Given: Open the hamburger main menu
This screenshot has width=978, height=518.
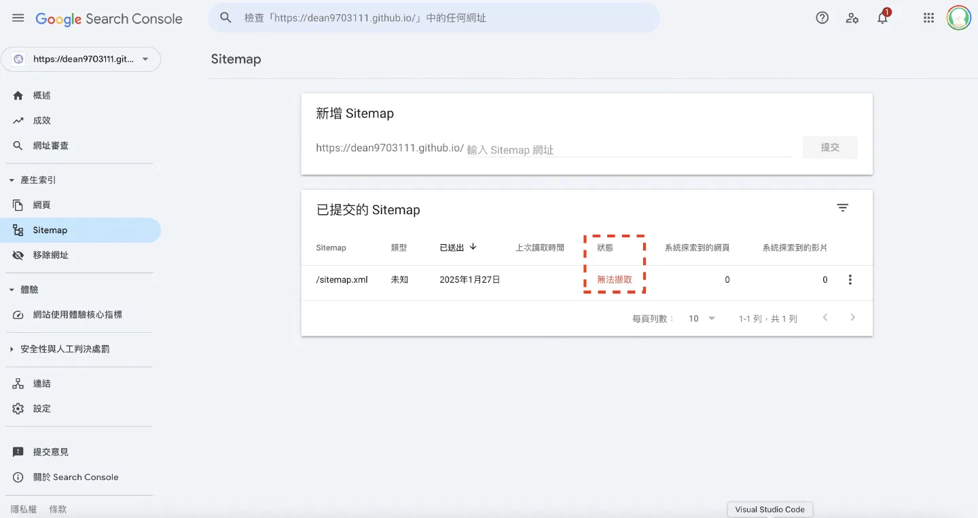Looking at the screenshot, I should click(18, 18).
